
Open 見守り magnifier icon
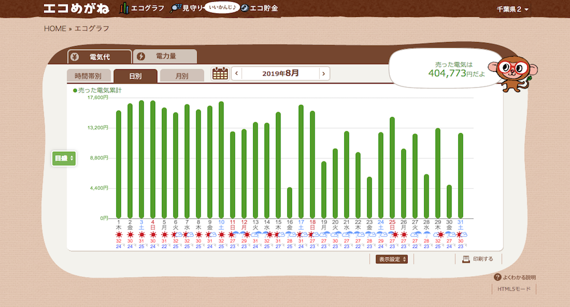tap(176, 9)
